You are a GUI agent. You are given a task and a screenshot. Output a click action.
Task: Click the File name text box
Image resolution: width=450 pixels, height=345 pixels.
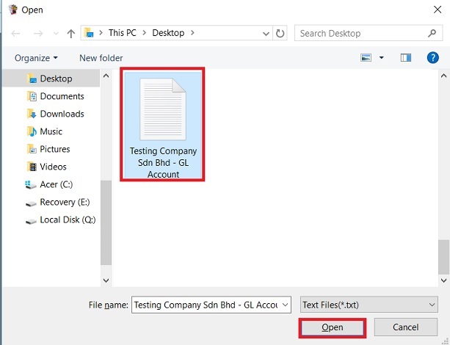coord(206,305)
